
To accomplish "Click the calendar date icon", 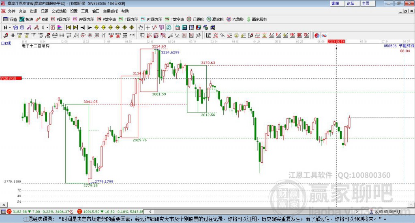I will (x=178, y=28).
